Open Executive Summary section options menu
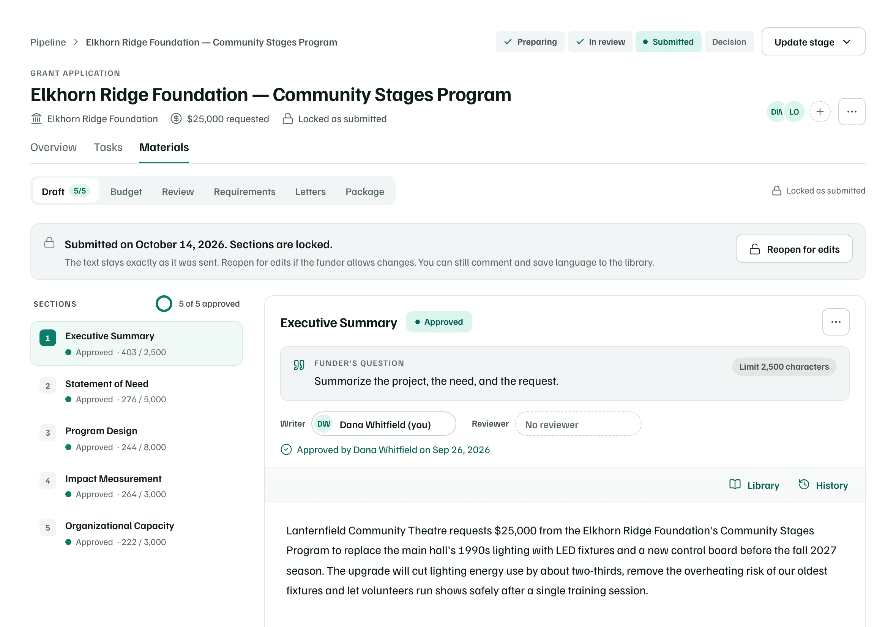The width and height of the screenshot is (896, 627). 836,322
